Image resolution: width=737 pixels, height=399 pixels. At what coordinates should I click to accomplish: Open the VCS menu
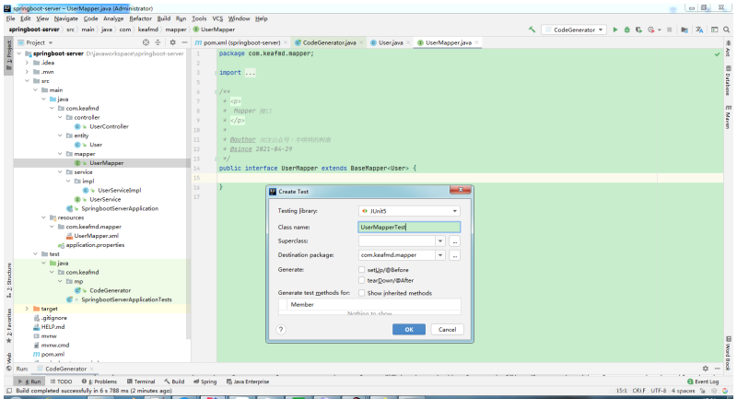[217, 18]
